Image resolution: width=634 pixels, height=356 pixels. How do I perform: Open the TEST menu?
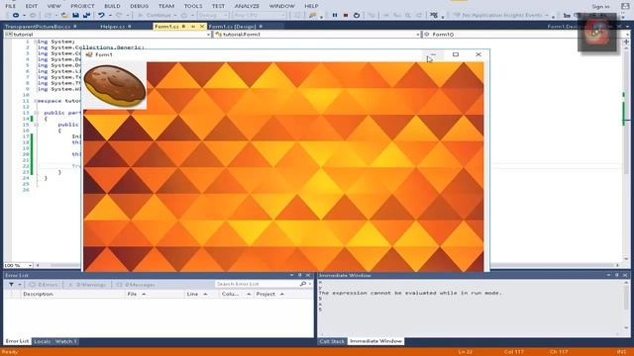[218, 6]
